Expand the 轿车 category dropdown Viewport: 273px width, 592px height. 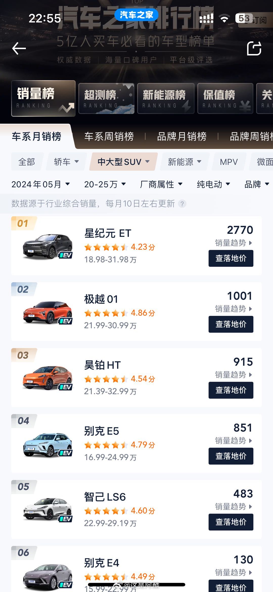[66, 162]
